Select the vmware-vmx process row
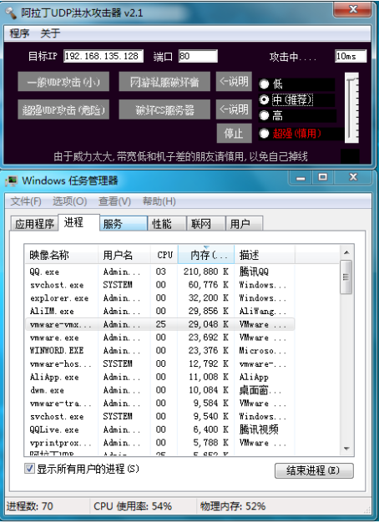 click(x=160, y=324)
